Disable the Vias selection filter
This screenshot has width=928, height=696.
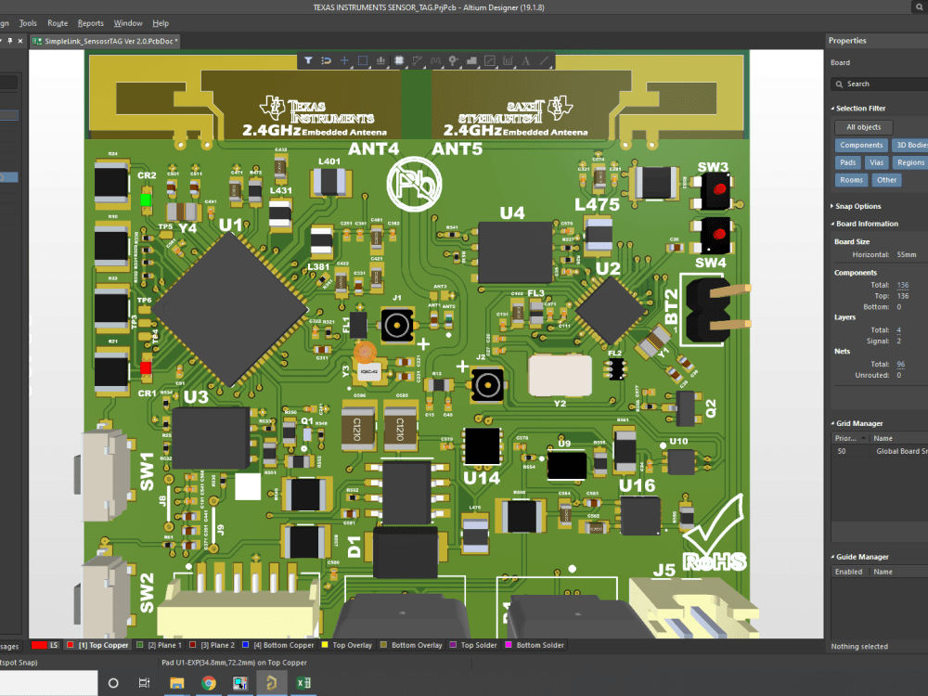pyautogui.click(x=877, y=162)
